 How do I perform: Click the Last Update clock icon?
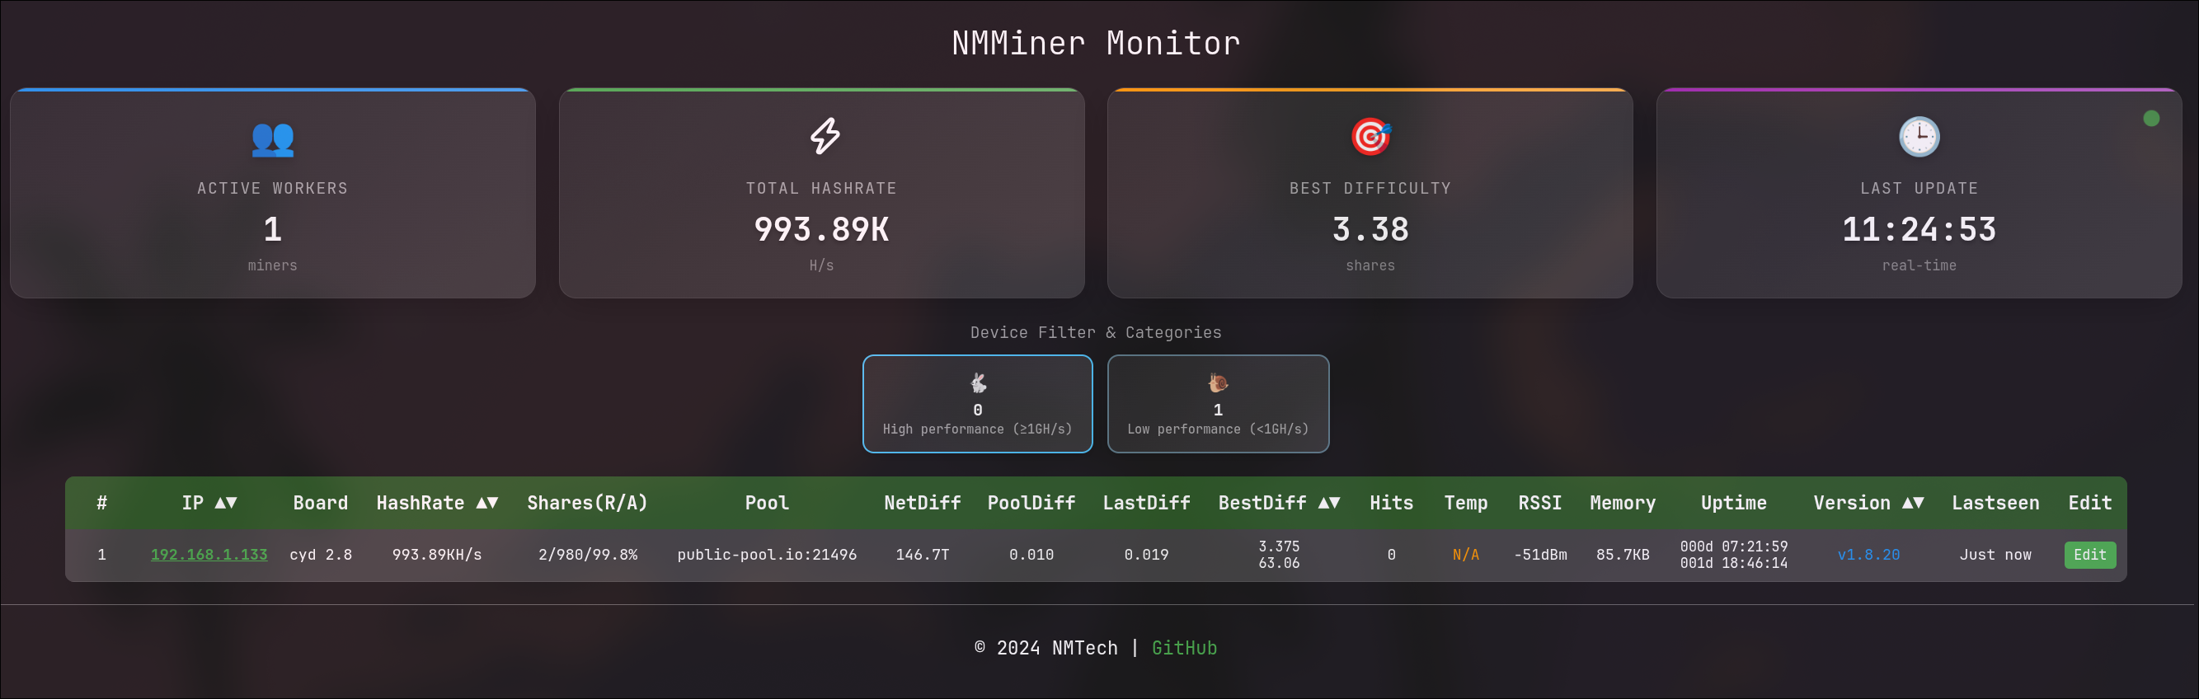point(1918,137)
